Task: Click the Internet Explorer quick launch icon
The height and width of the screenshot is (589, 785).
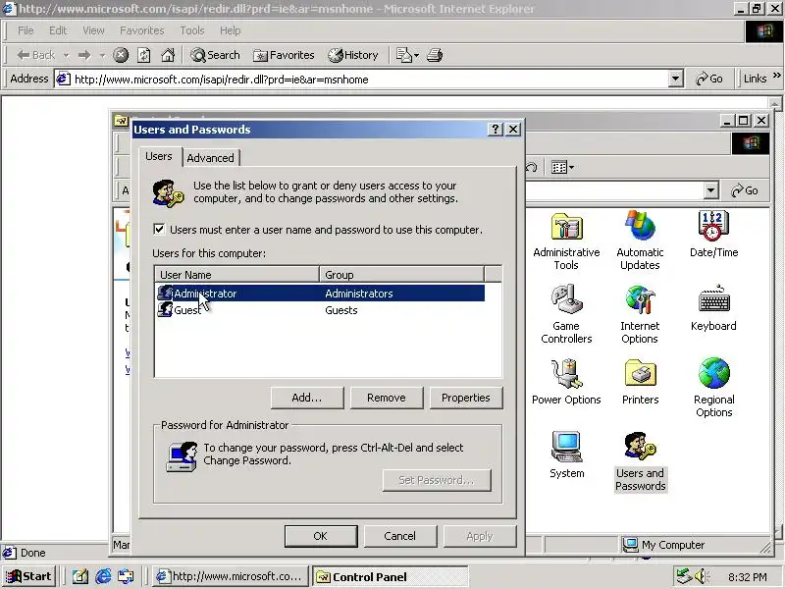Action: (103, 577)
